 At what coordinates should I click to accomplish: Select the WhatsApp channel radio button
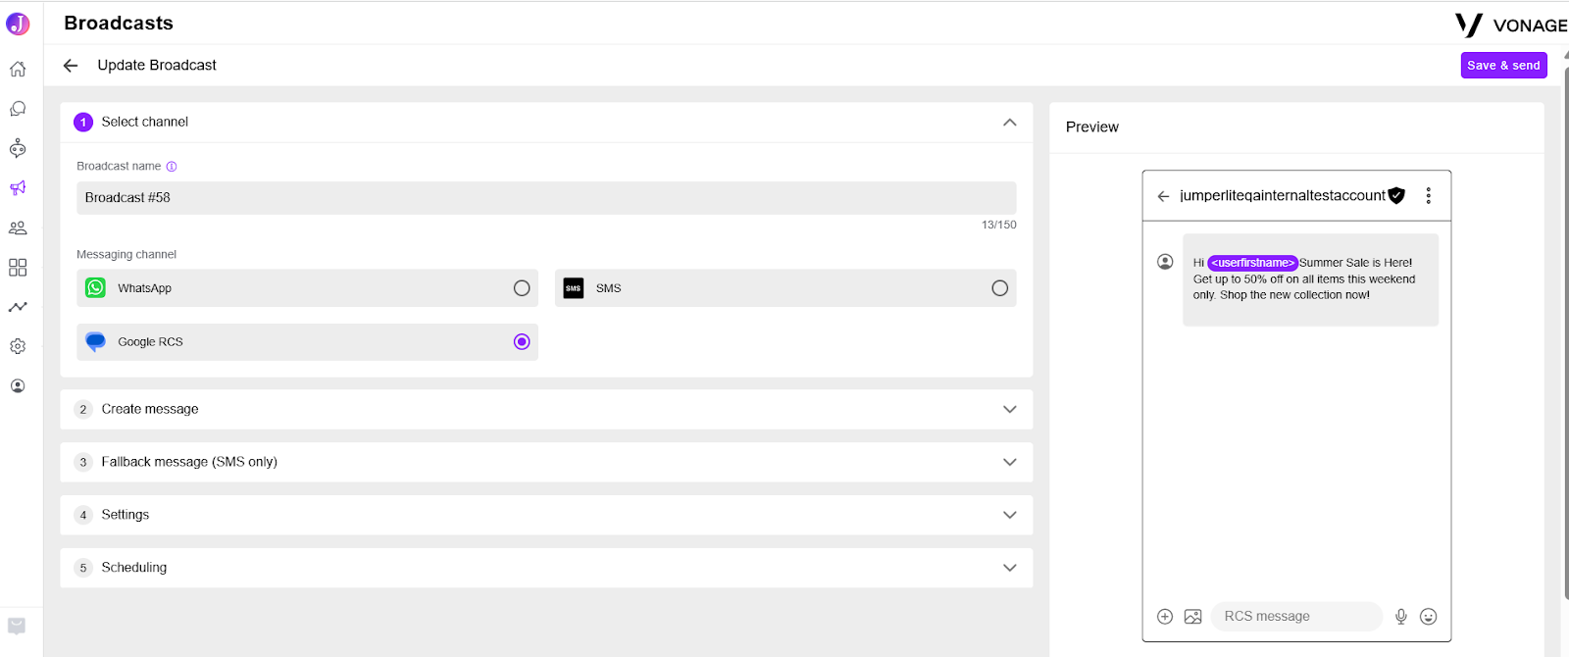[x=522, y=288]
